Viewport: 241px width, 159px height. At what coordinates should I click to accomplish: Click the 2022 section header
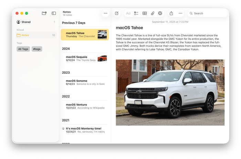tap(66, 96)
